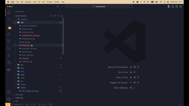
Task: Go back with the navigation arrow
Action: click(58, 6)
